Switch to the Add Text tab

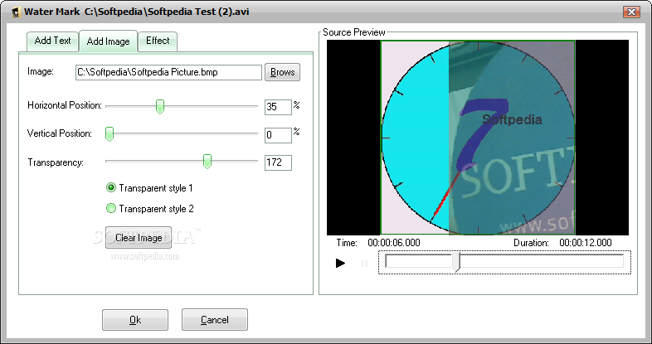[52, 41]
